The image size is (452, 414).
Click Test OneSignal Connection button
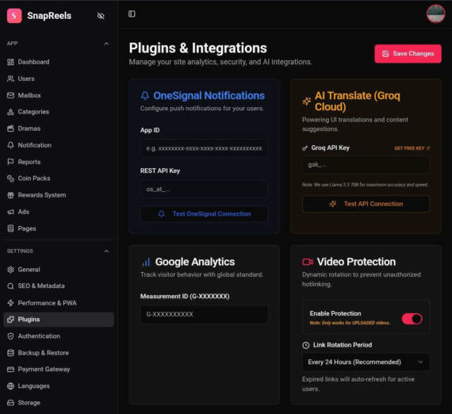[204, 214]
